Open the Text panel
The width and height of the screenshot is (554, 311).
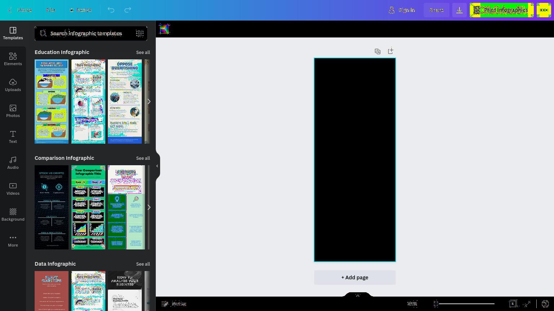click(x=13, y=137)
